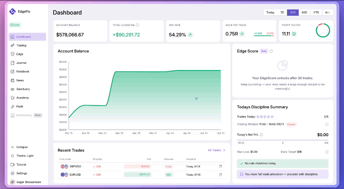The height and width of the screenshot is (189, 344).
Task: Select the 30D time range
Action: [293, 13]
